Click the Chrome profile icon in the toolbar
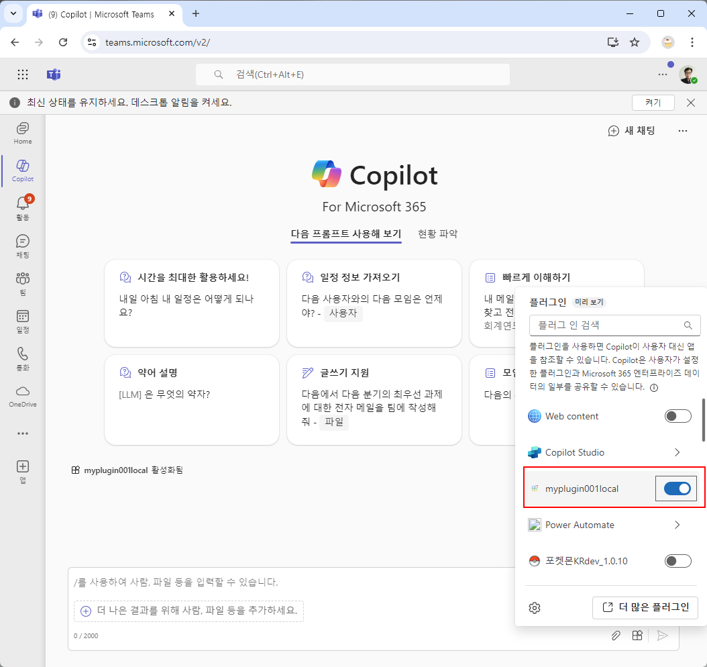Image resolution: width=707 pixels, height=667 pixels. pos(668,42)
